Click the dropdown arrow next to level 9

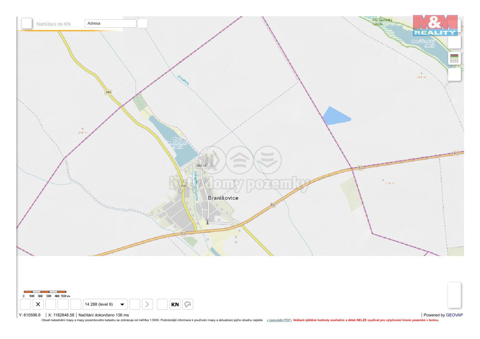122,304
